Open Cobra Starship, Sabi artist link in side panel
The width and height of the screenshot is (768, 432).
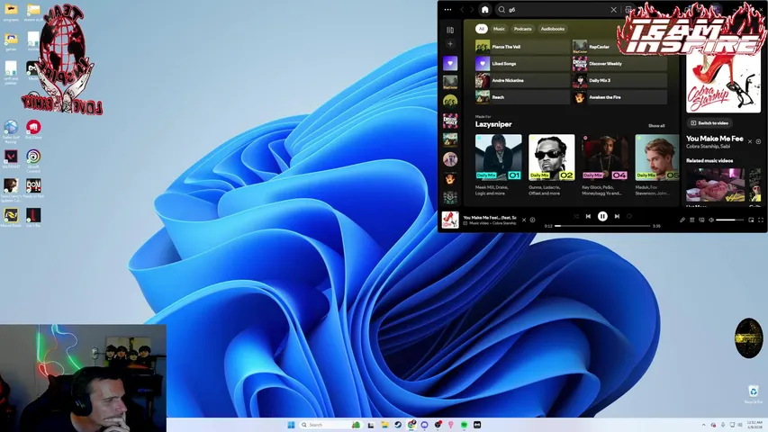click(x=708, y=146)
